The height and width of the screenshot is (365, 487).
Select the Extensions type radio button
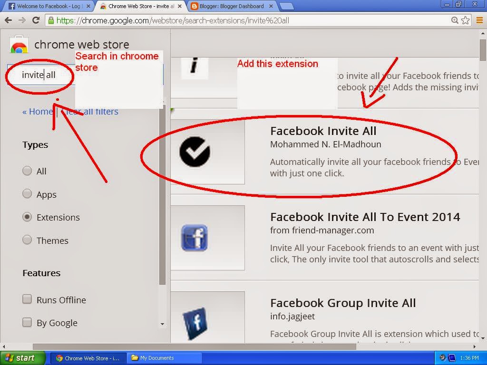(27, 217)
